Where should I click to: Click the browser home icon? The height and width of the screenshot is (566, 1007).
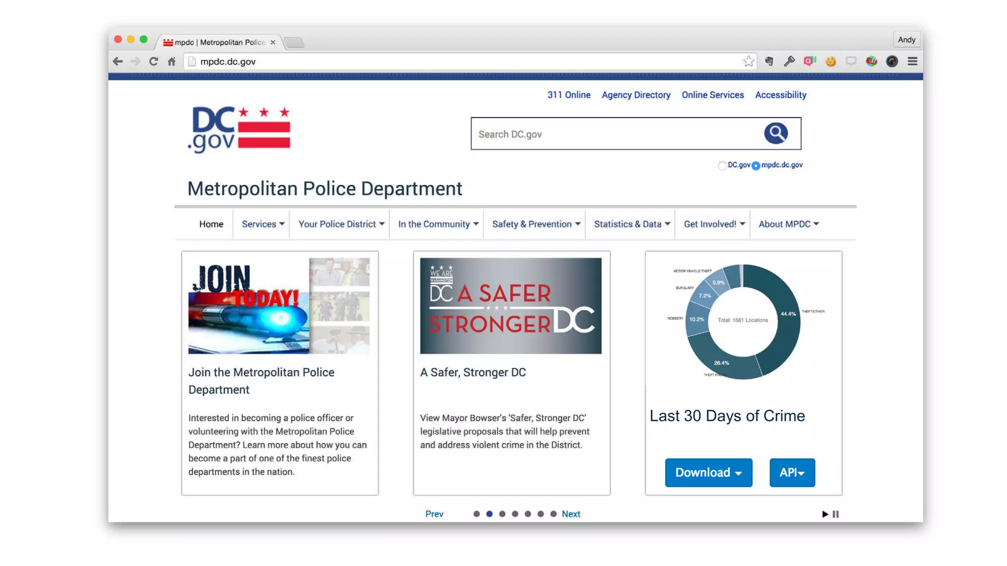click(172, 61)
